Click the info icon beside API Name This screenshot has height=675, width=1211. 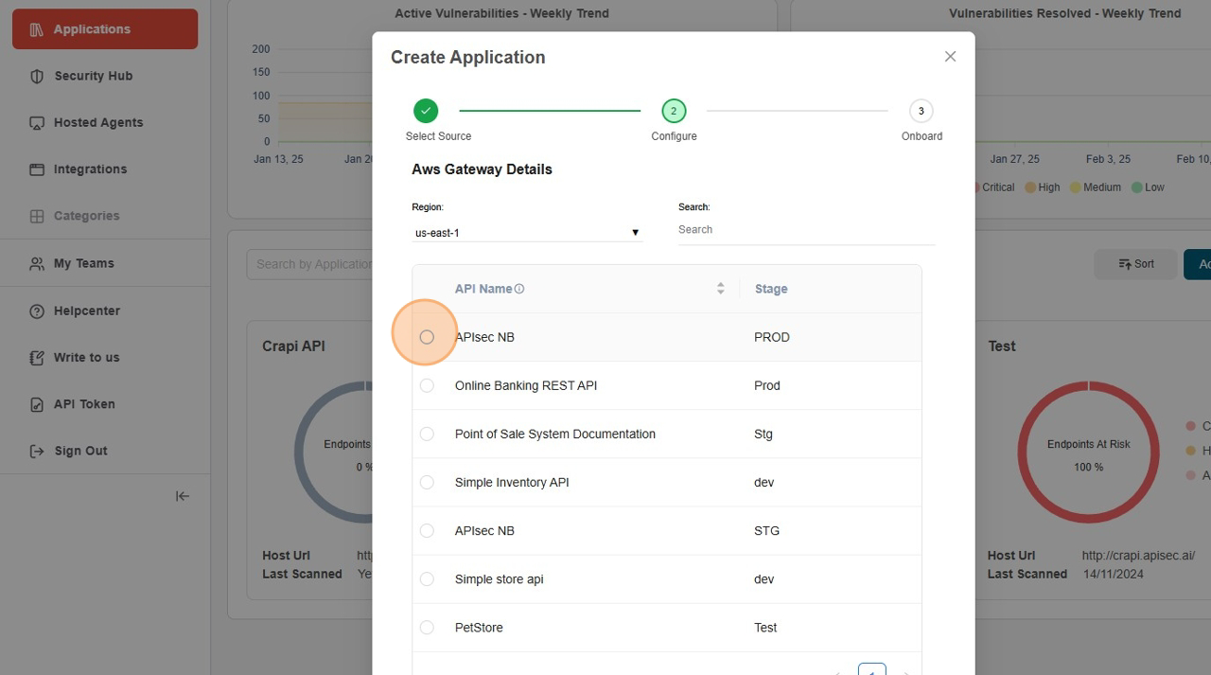tap(518, 289)
